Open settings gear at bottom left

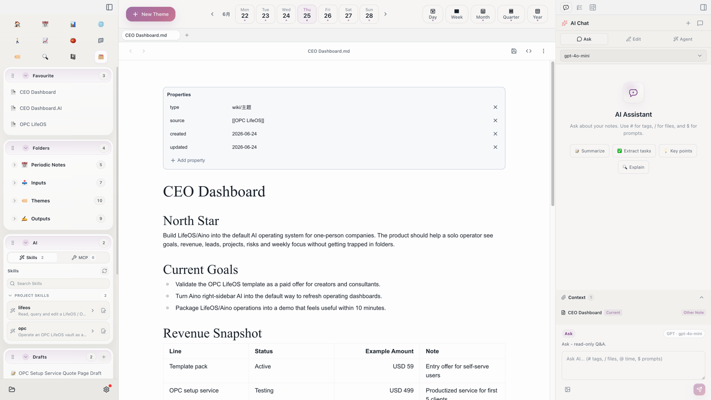click(106, 390)
